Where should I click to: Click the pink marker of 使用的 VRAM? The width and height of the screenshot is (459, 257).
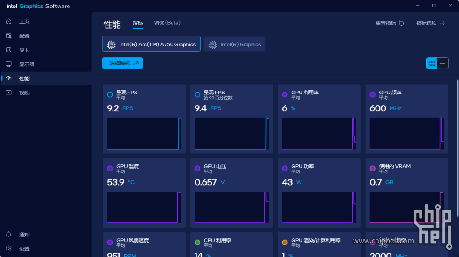(x=373, y=168)
